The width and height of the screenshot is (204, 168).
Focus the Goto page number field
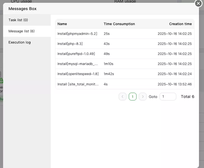[x=168, y=97]
